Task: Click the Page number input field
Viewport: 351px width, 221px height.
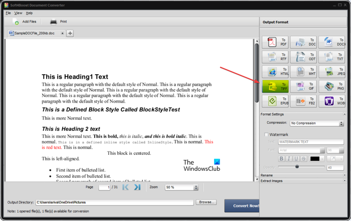Action: [104, 187]
